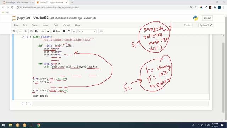Select output text amit 101 80
227x128 pixels.
coord(40,96)
